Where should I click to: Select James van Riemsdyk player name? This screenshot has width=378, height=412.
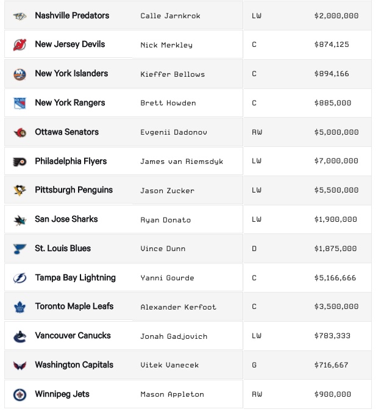point(181,162)
